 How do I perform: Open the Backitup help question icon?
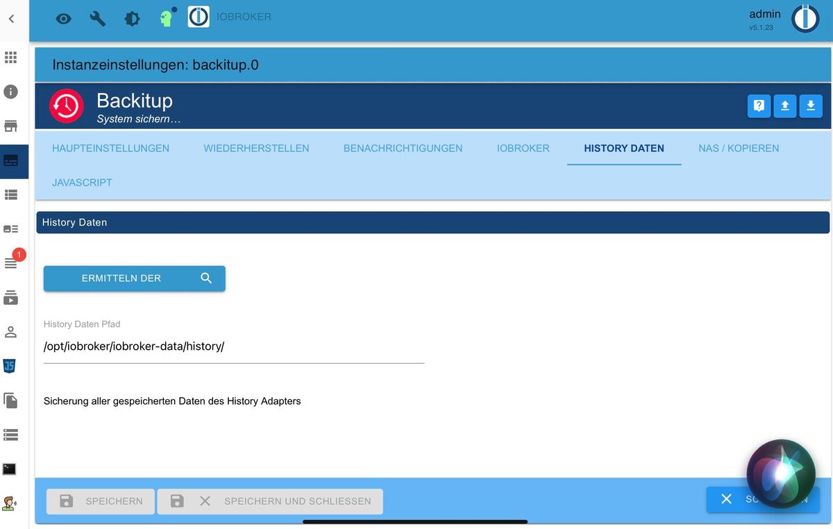(x=759, y=106)
